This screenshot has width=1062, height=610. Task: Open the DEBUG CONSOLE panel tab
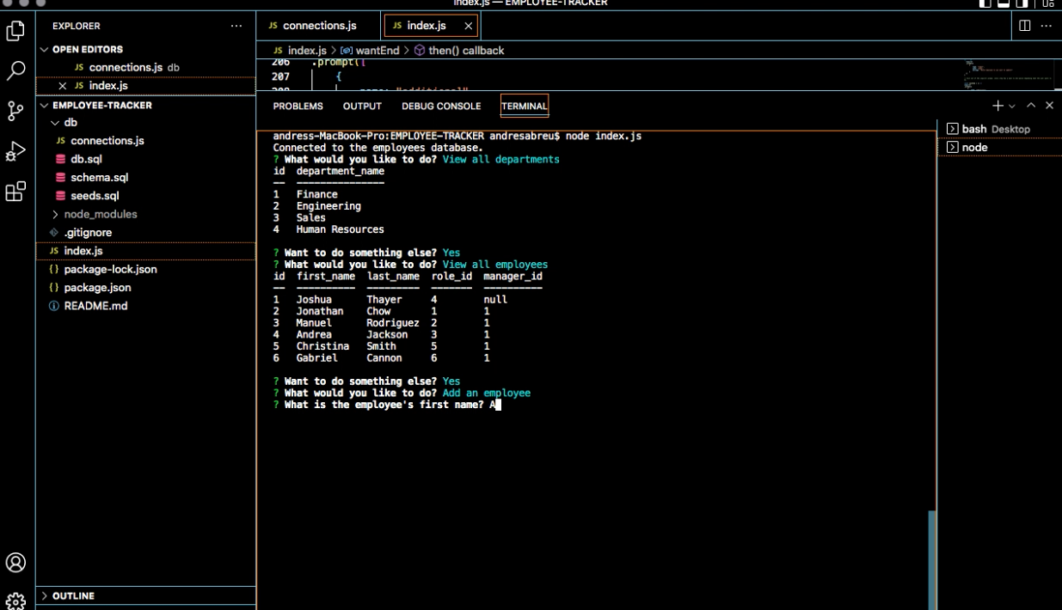tap(441, 106)
